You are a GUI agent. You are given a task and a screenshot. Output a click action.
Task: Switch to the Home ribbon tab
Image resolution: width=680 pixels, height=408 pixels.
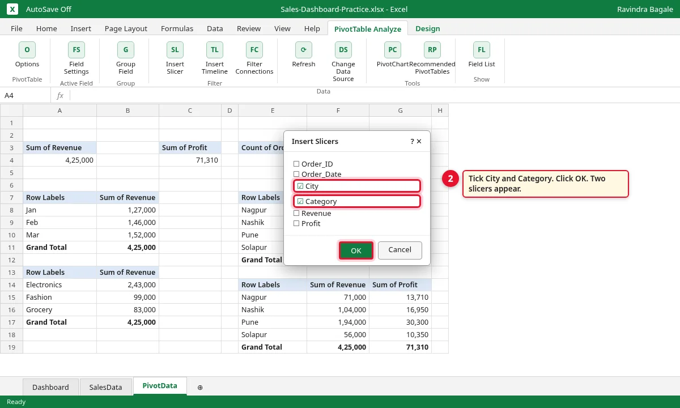point(46,28)
